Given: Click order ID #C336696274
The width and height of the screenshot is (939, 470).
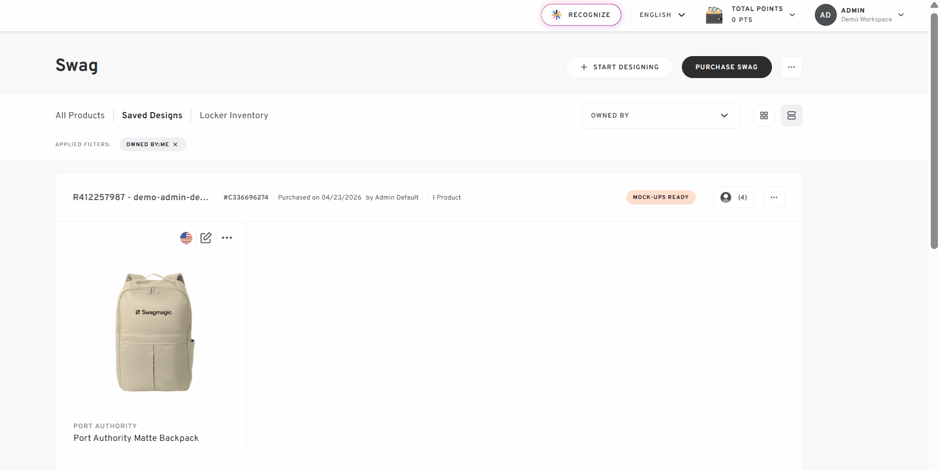Looking at the screenshot, I should tap(246, 197).
